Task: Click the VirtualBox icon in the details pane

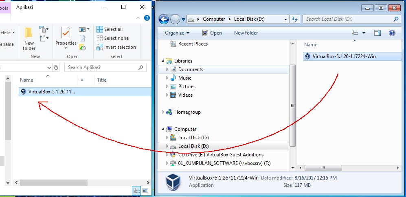Action: [173, 182]
